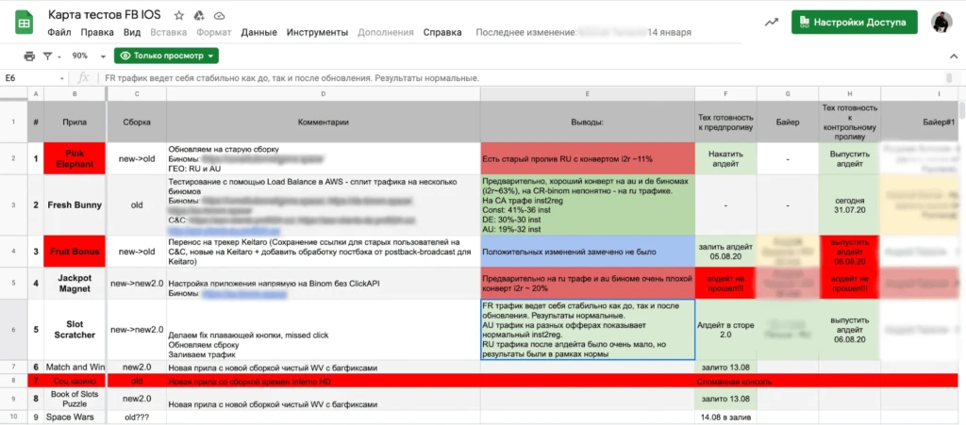
Task: Select the Байер header cell
Action: pyautogui.click(x=788, y=122)
